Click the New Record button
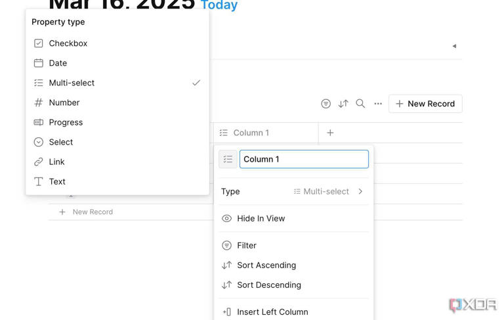Screen dimensions: 504x320 pyautogui.click(x=425, y=104)
